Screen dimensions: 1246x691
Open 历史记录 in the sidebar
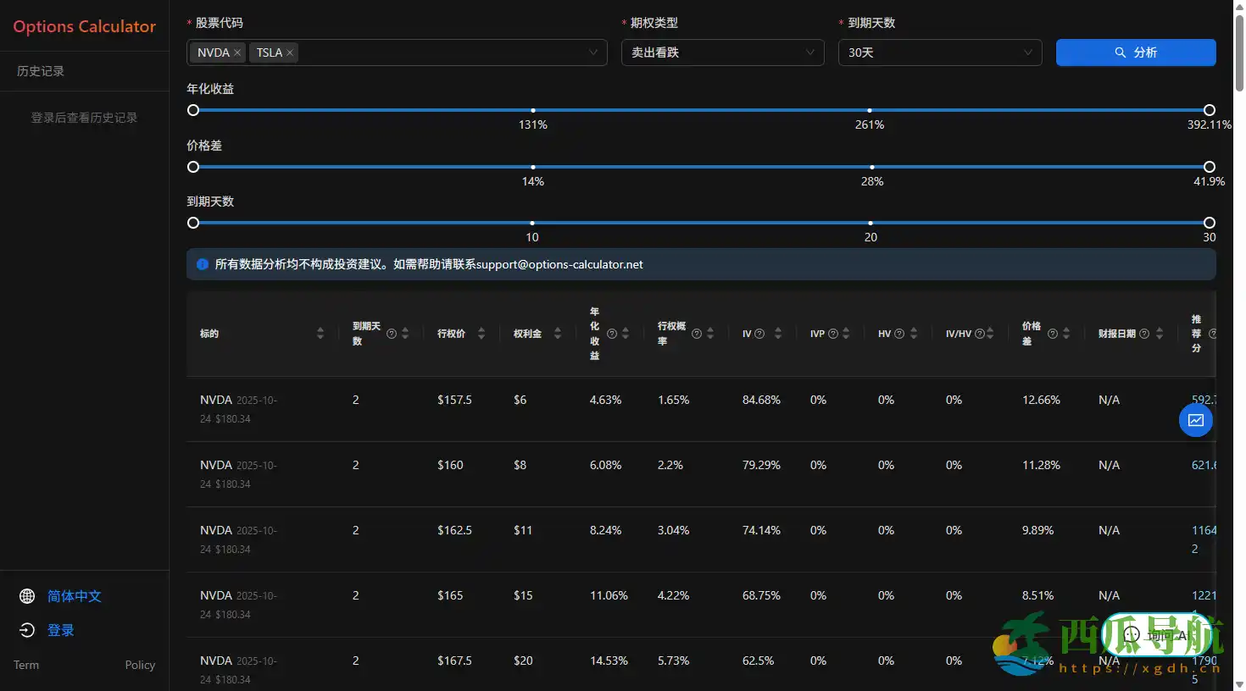[x=41, y=71]
